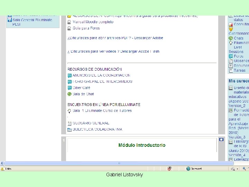Screen dimensions: 249x187
Task: Open FORO GRUPAL DE INTERCAMBIOS
Action: tap(102, 81)
